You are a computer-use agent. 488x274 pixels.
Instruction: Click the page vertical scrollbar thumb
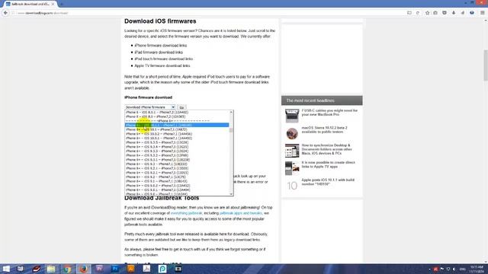pos(486,65)
